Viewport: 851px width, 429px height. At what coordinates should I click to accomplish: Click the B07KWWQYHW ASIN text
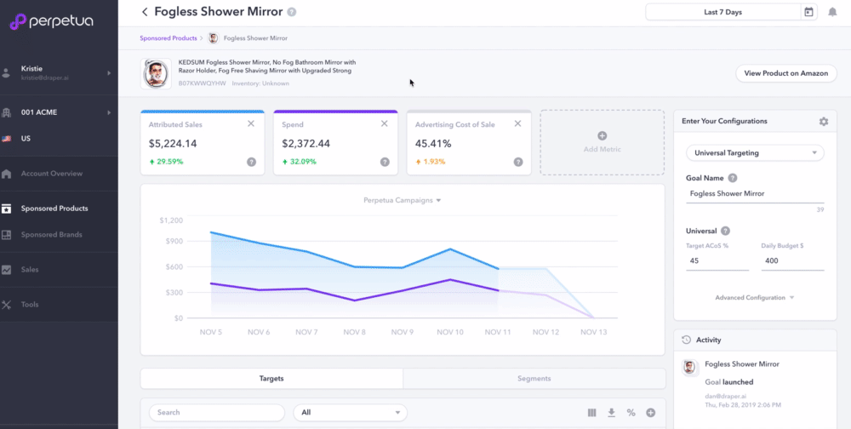(202, 83)
